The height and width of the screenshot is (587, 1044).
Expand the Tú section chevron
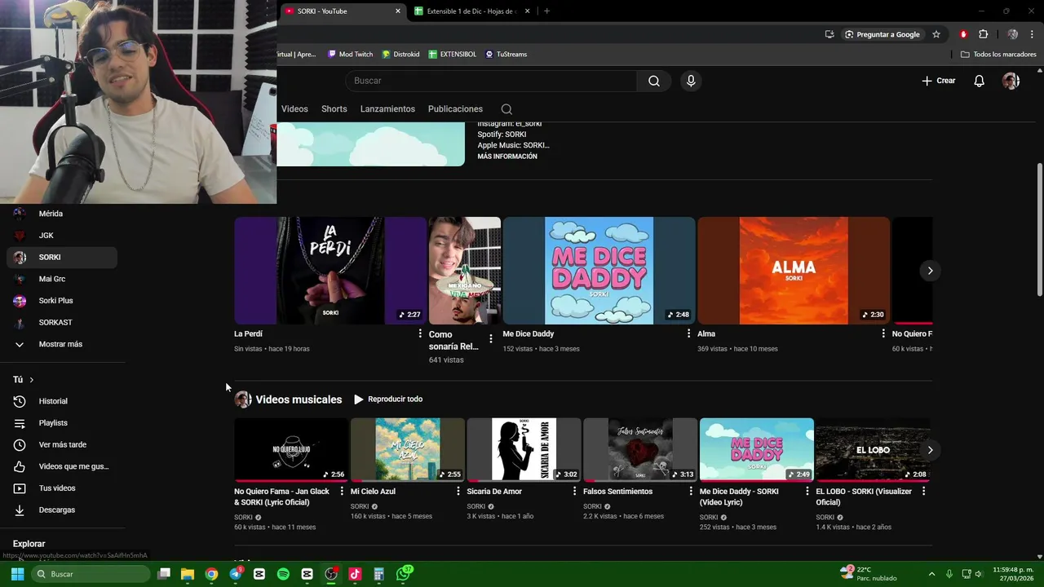(x=32, y=380)
